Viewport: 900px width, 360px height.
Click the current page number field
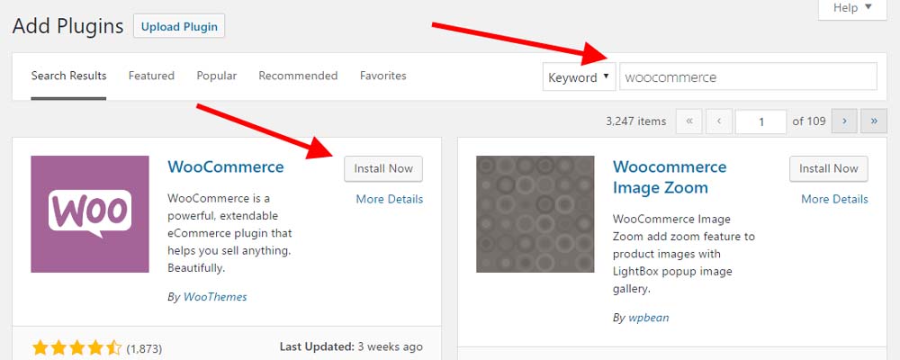click(x=760, y=121)
